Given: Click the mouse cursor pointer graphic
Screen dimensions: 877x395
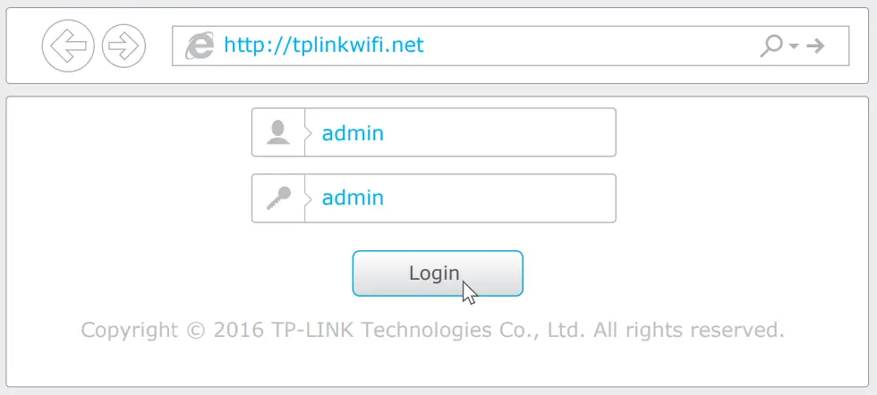Looking at the screenshot, I should [470, 292].
